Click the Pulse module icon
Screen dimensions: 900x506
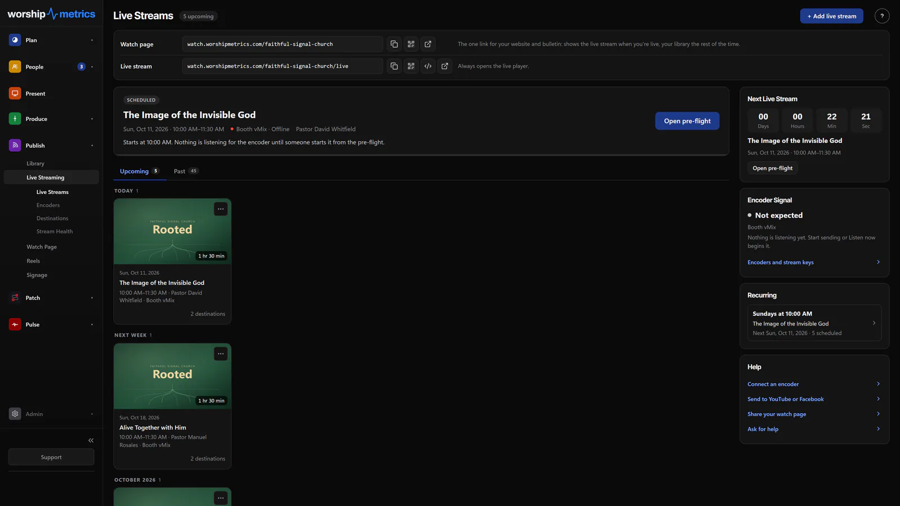(15, 324)
